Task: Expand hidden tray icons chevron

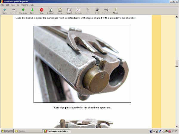Action: tap(154, 131)
